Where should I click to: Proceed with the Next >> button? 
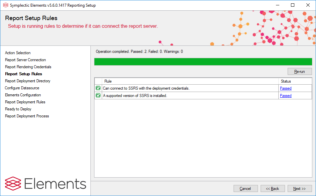point(299,189)
